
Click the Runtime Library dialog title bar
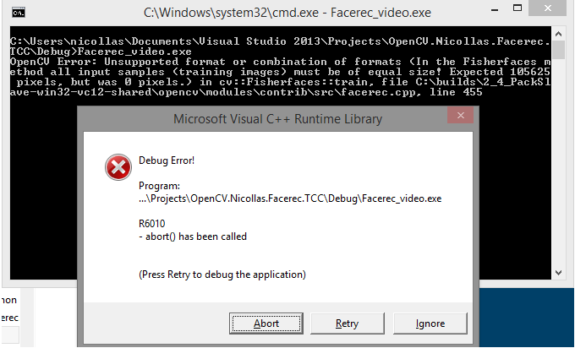click(277, 119)
